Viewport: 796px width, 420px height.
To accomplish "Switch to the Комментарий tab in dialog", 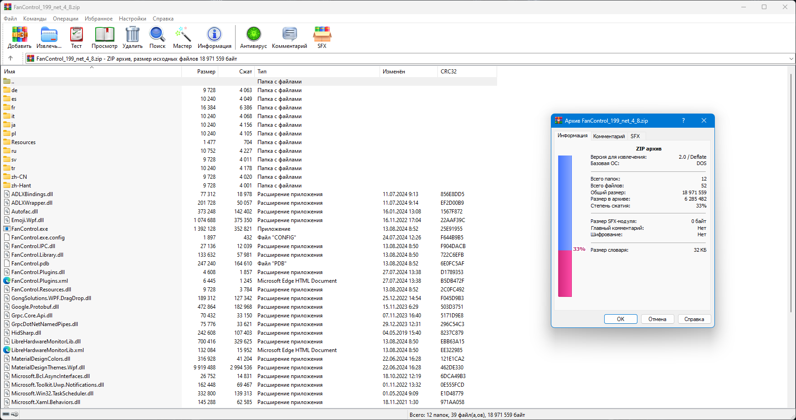I will (609, 136).
